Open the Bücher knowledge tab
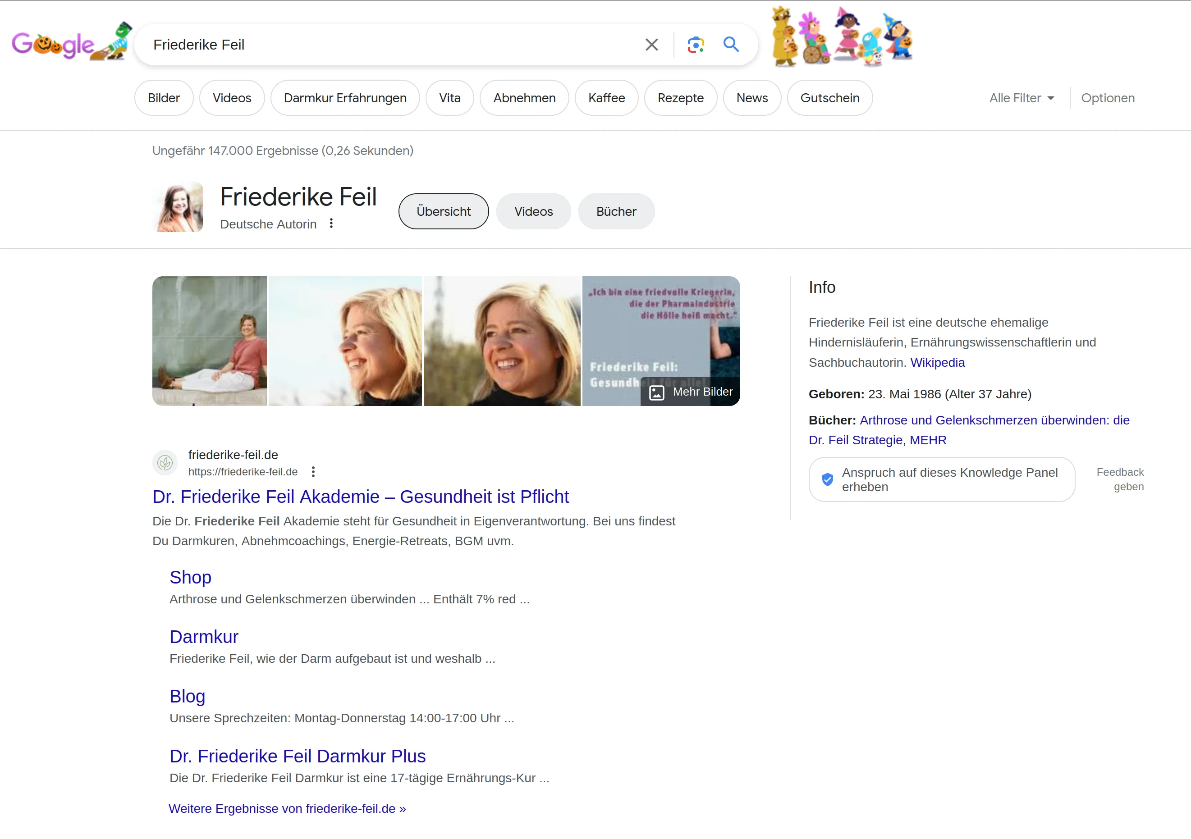 [x=616, y=212]
